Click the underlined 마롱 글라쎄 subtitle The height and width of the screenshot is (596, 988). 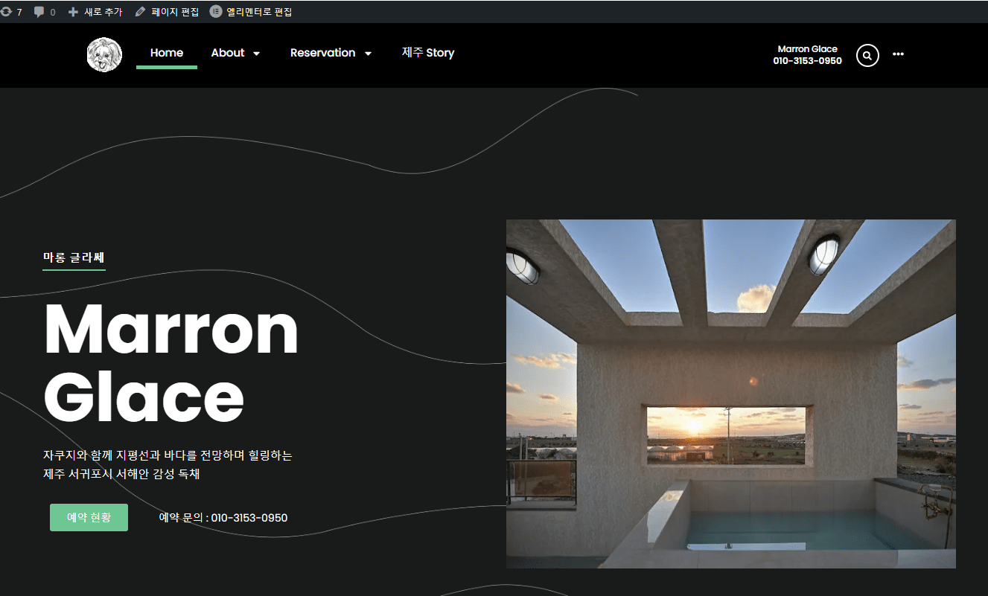tap(74, 257)
